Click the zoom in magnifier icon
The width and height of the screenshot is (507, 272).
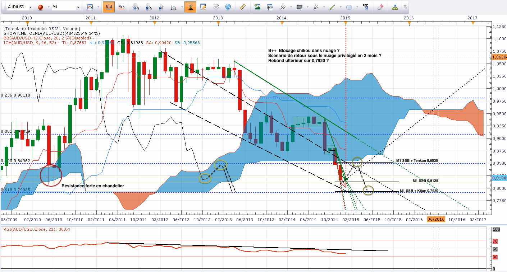click(136, 7)
